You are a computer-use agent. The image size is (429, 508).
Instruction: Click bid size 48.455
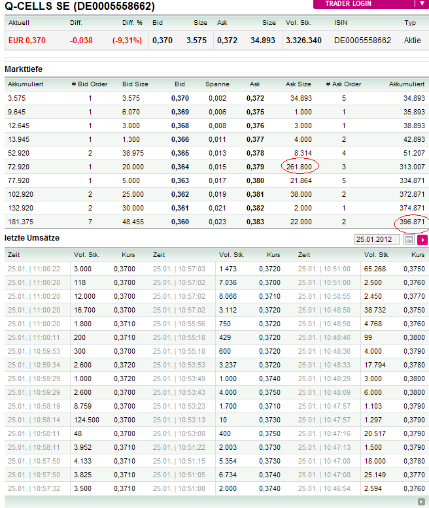pyautogui.click(x=133, y=222)
